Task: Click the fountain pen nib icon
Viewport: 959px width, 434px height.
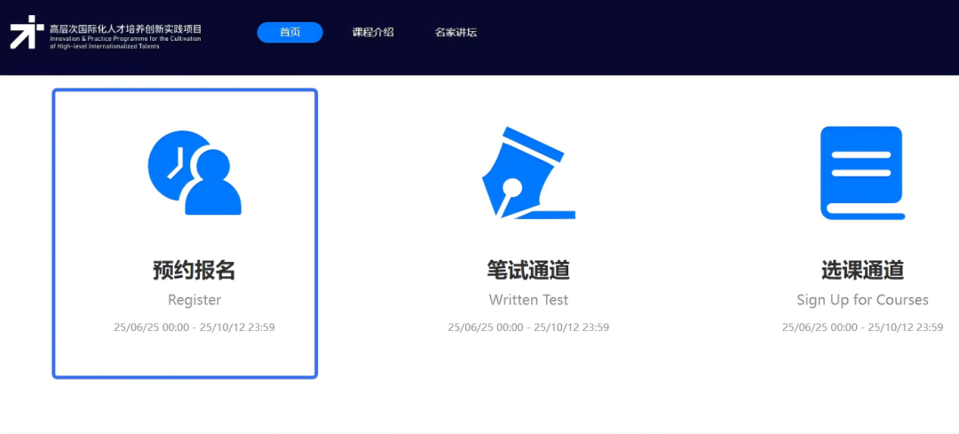Action: tap(524, 172)
